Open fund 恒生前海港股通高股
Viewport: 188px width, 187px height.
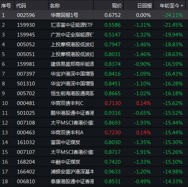(72, 93)
